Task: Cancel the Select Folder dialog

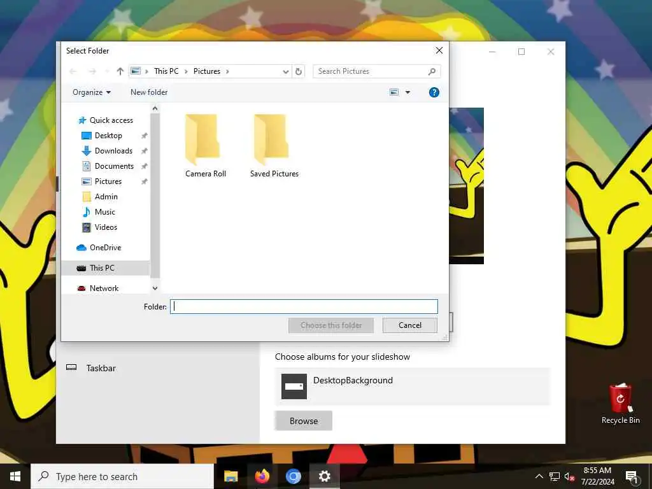Action: (410, 325)
